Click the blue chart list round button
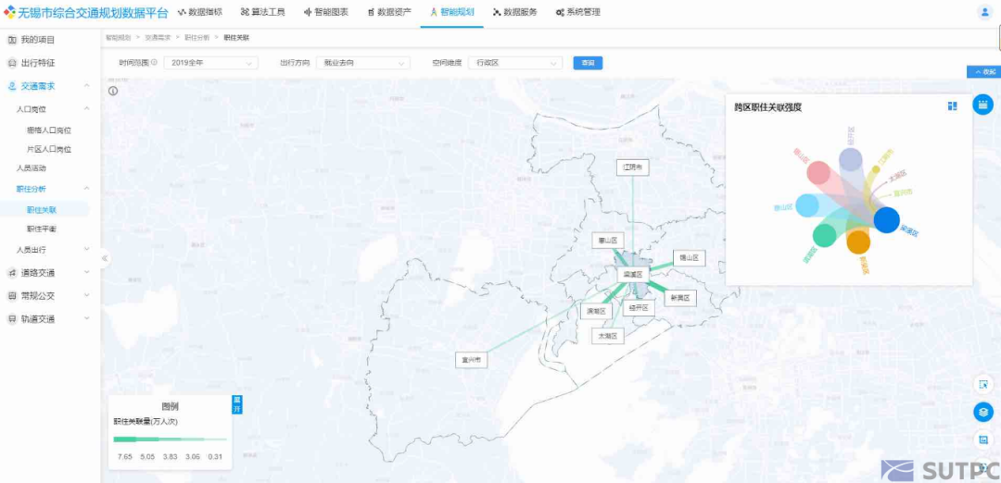 [x=982, y=105]
